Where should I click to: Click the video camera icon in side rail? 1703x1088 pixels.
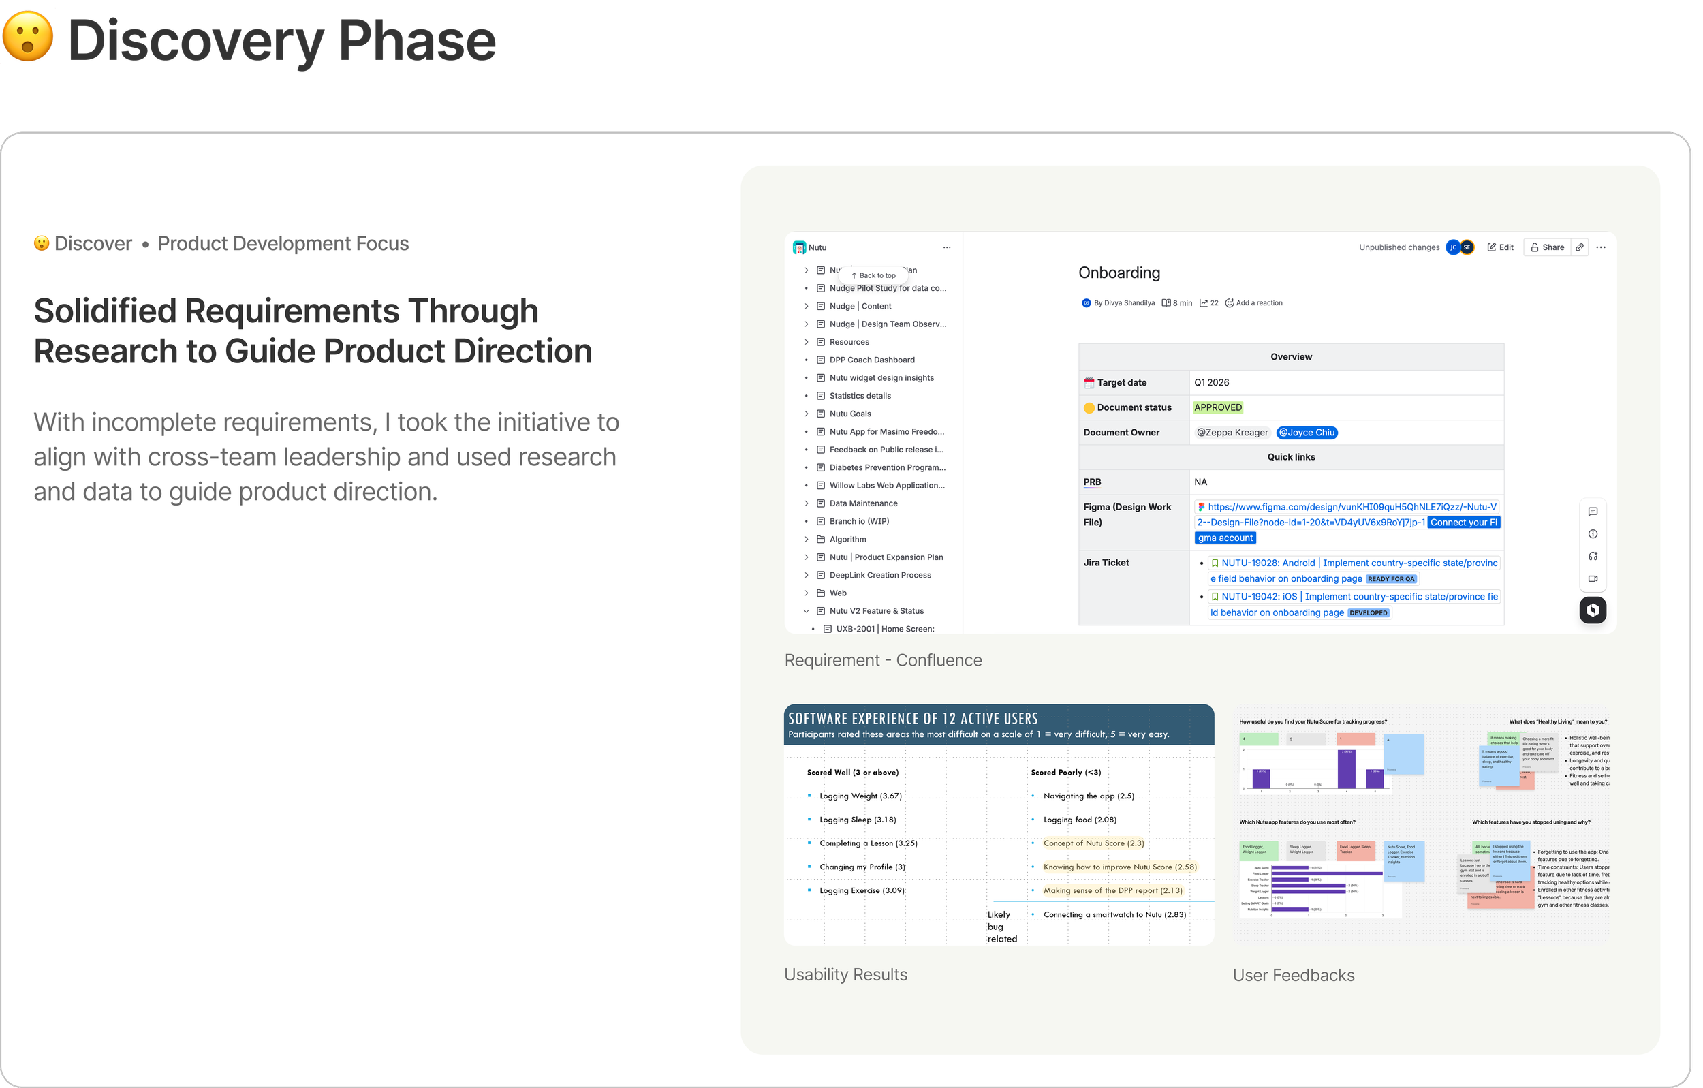click(1593, 578)
